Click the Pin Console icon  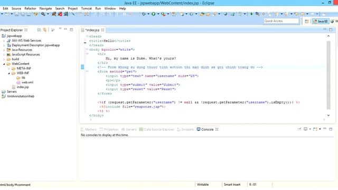pyautogui.click(x=299, y=129)
